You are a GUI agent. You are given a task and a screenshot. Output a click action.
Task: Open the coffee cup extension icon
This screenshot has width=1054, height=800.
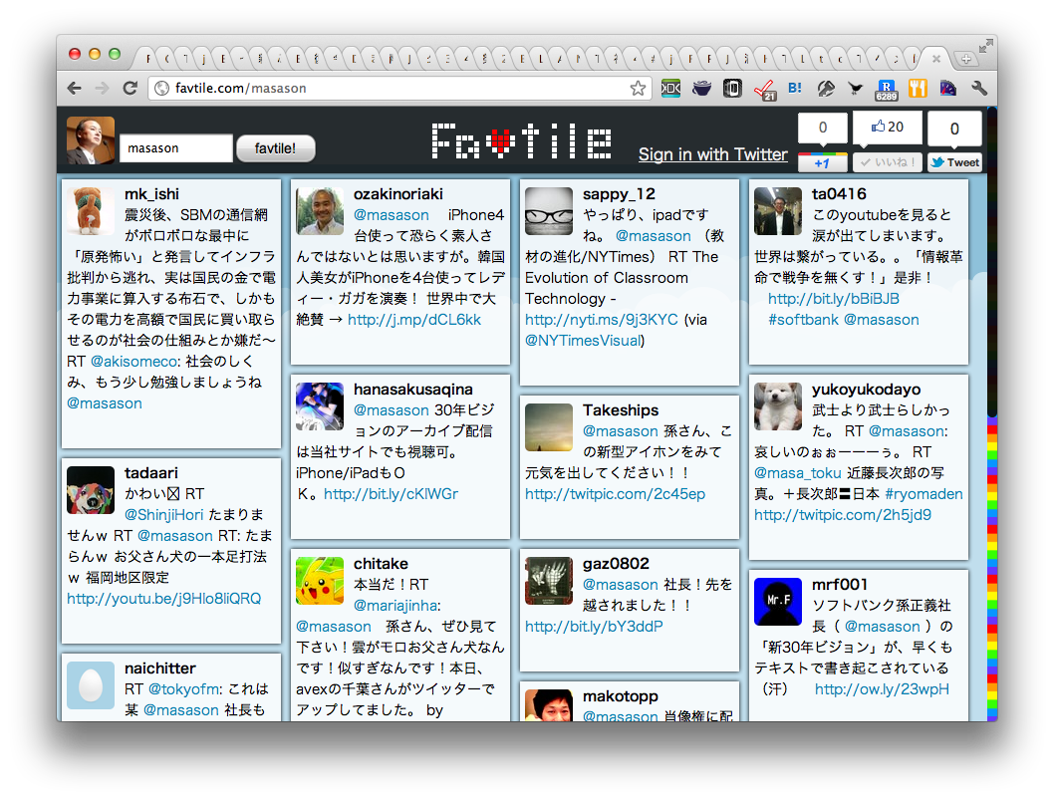click(x=701, y=88)
